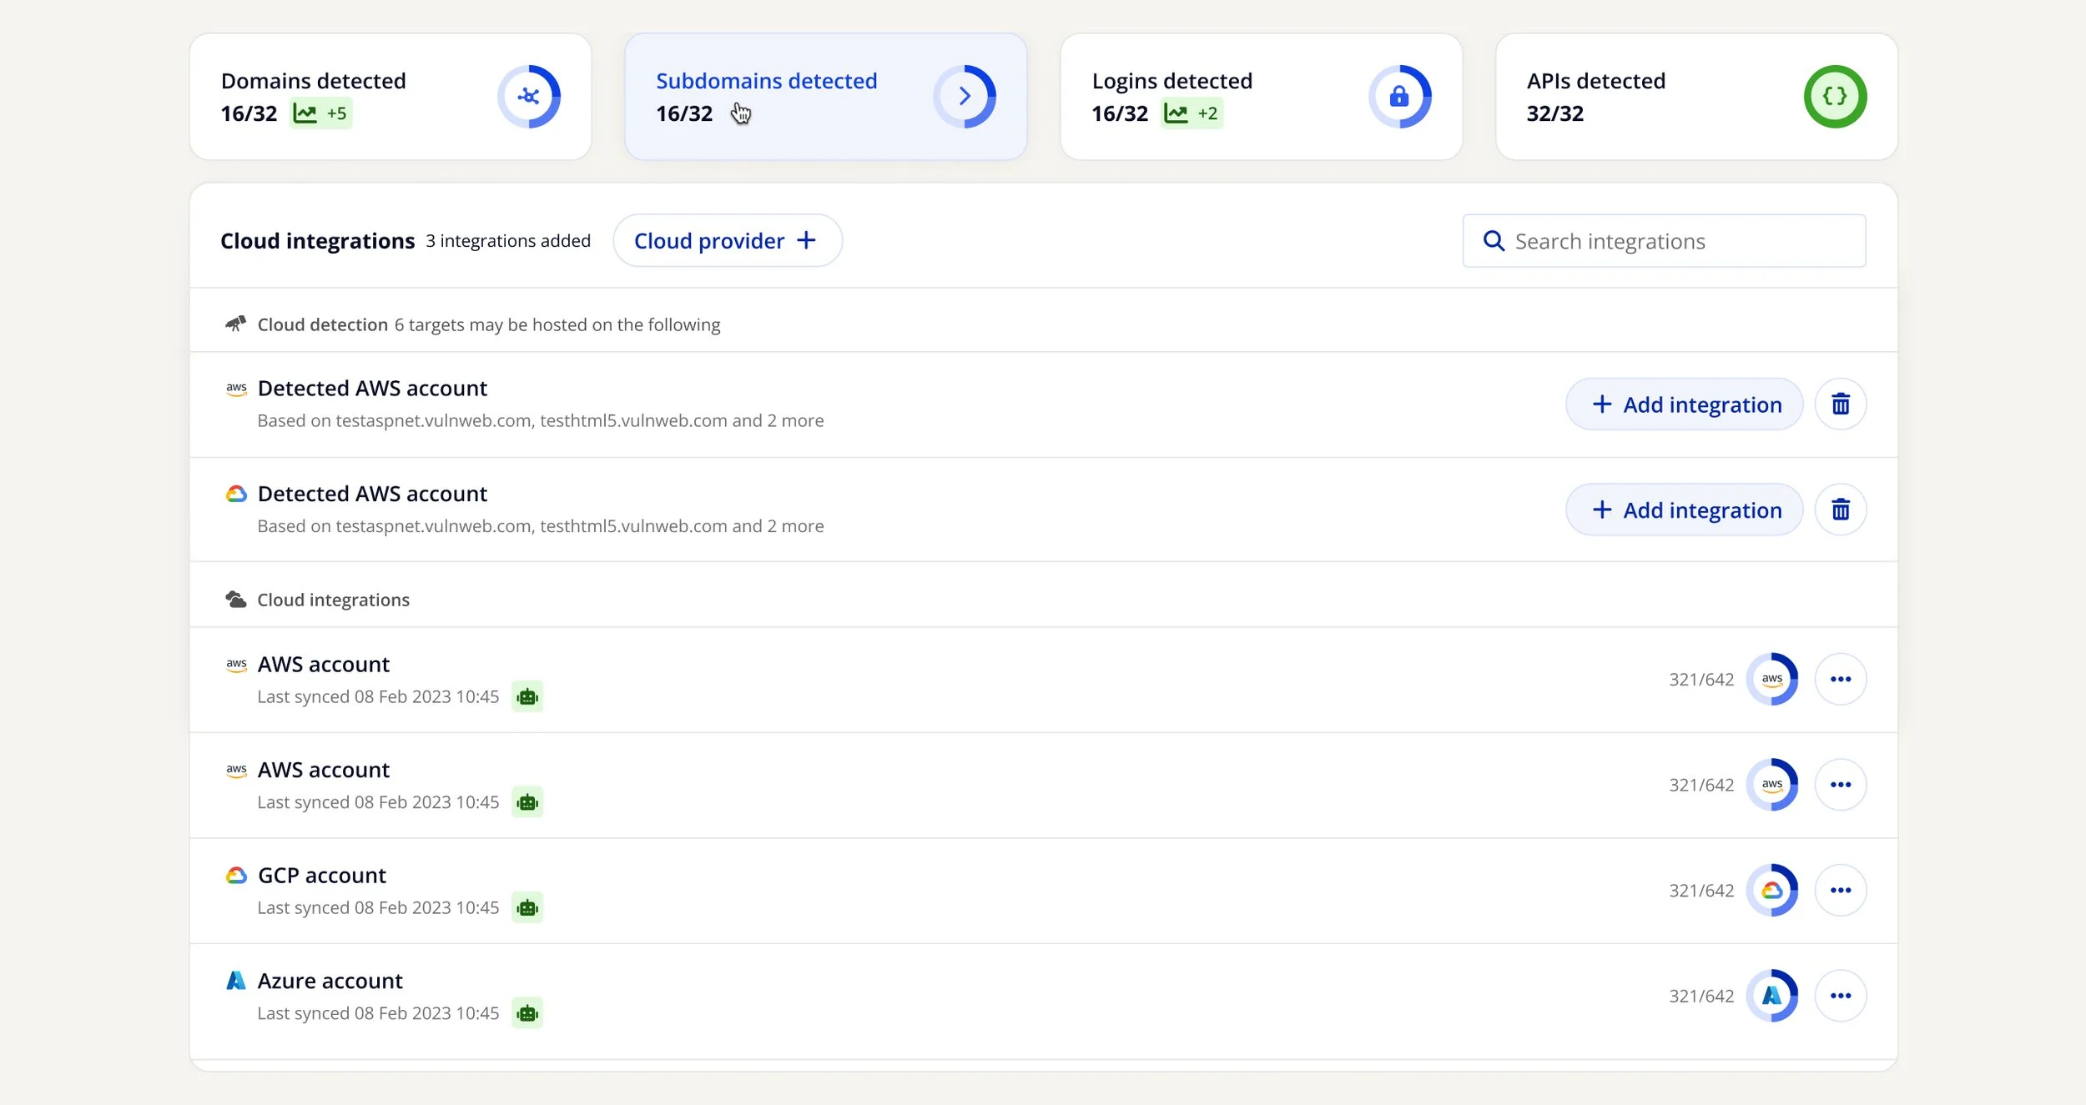2086x1105 pixels.
Task: Click the Search integrations field
Action: (x=1664, y=240)
